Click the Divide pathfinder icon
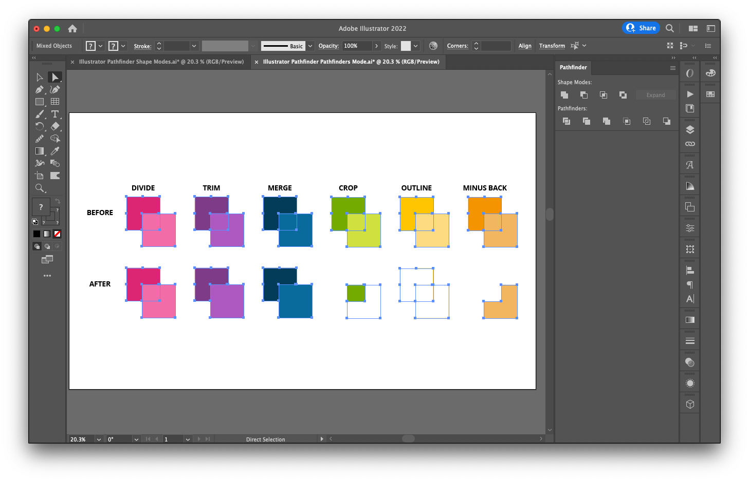 coord(566,121)
